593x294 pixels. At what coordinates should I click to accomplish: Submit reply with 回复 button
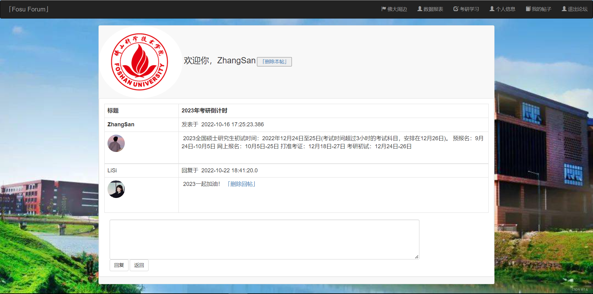pyautogui.click(x=119, y=265)
